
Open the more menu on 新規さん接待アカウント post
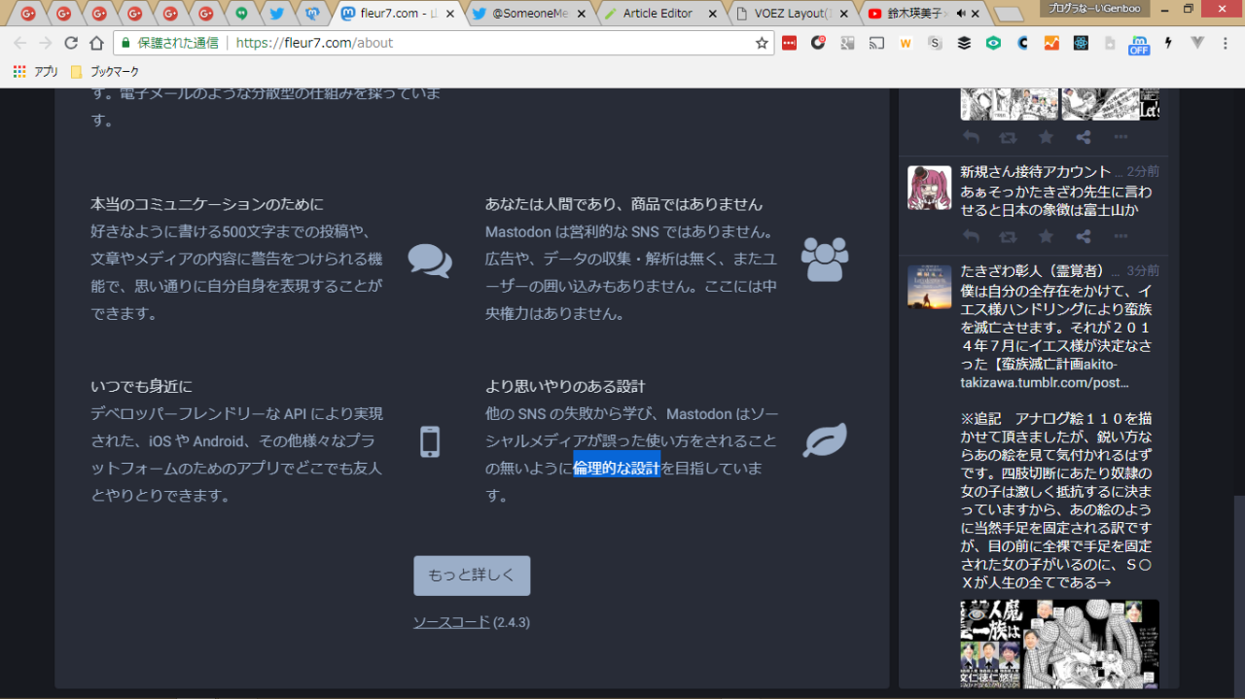[x=1120, y=236]
